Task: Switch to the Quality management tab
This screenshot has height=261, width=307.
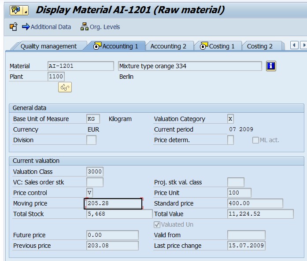Action: coord(48,46)
